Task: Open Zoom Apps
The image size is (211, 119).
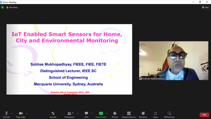Action: [155, 115]
